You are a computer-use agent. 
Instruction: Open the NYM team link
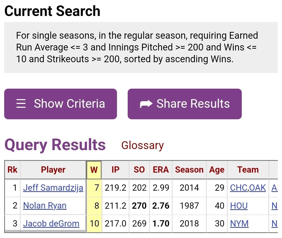click(239, 224)
